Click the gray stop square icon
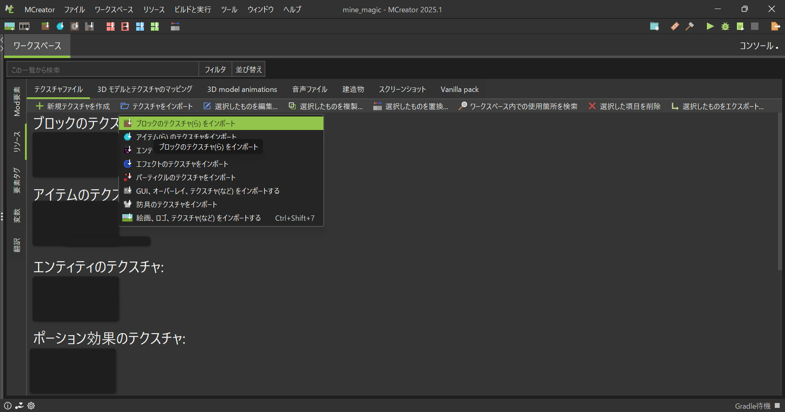785x412 pixels. pos(755,27)
